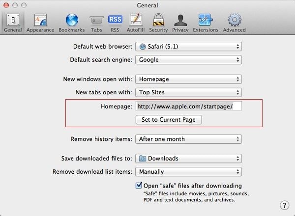Screen dimensions: 295x216
Task: Toggle Open "safe" files after downloading checkbox
Action: click(x=139, y=186)
